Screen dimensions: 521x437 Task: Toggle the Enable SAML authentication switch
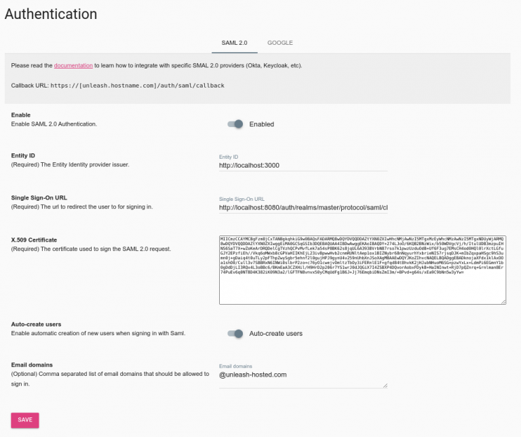click(x=235, y=124)
